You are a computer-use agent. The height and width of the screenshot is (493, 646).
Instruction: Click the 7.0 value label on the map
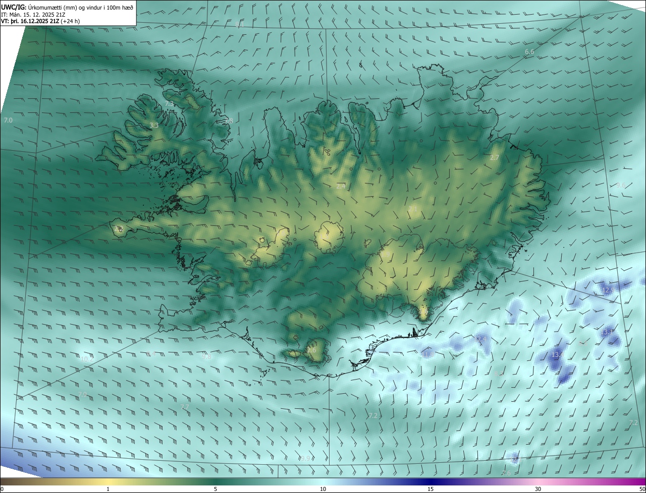8,120
